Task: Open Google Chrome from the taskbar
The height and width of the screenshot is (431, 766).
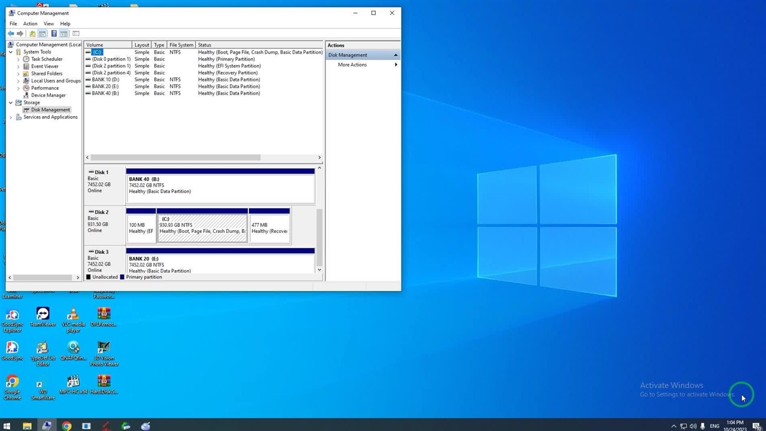Action: (66, 426)
